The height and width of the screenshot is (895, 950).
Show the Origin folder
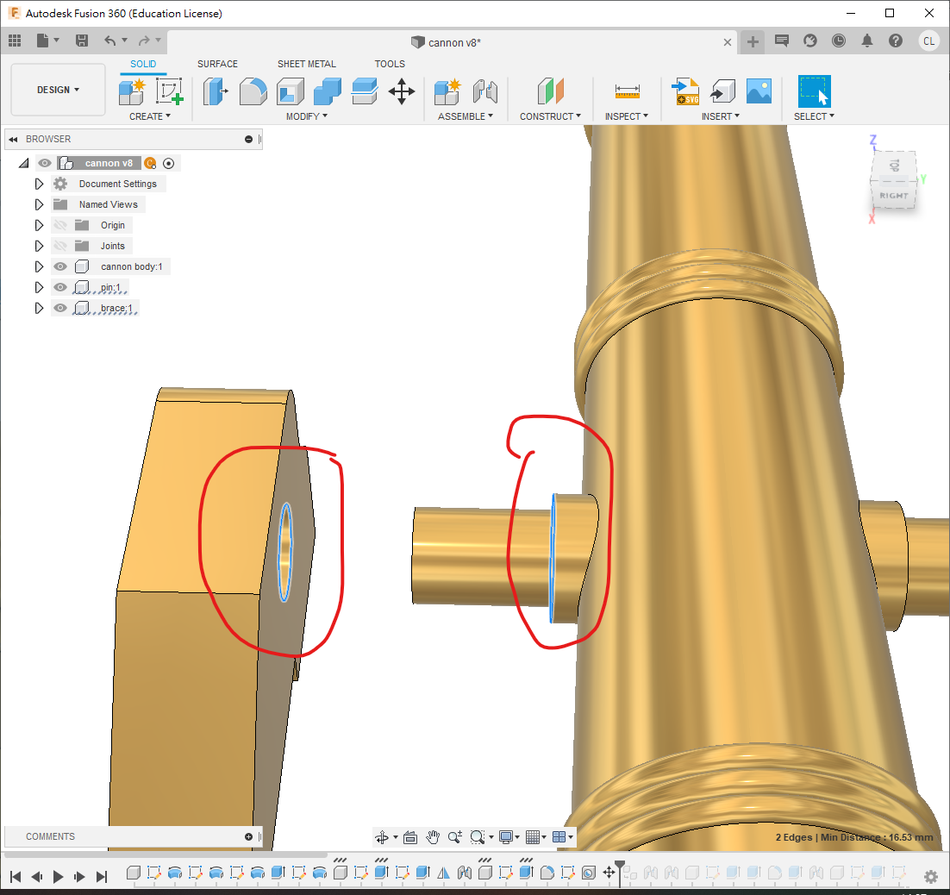pos(60,225)
